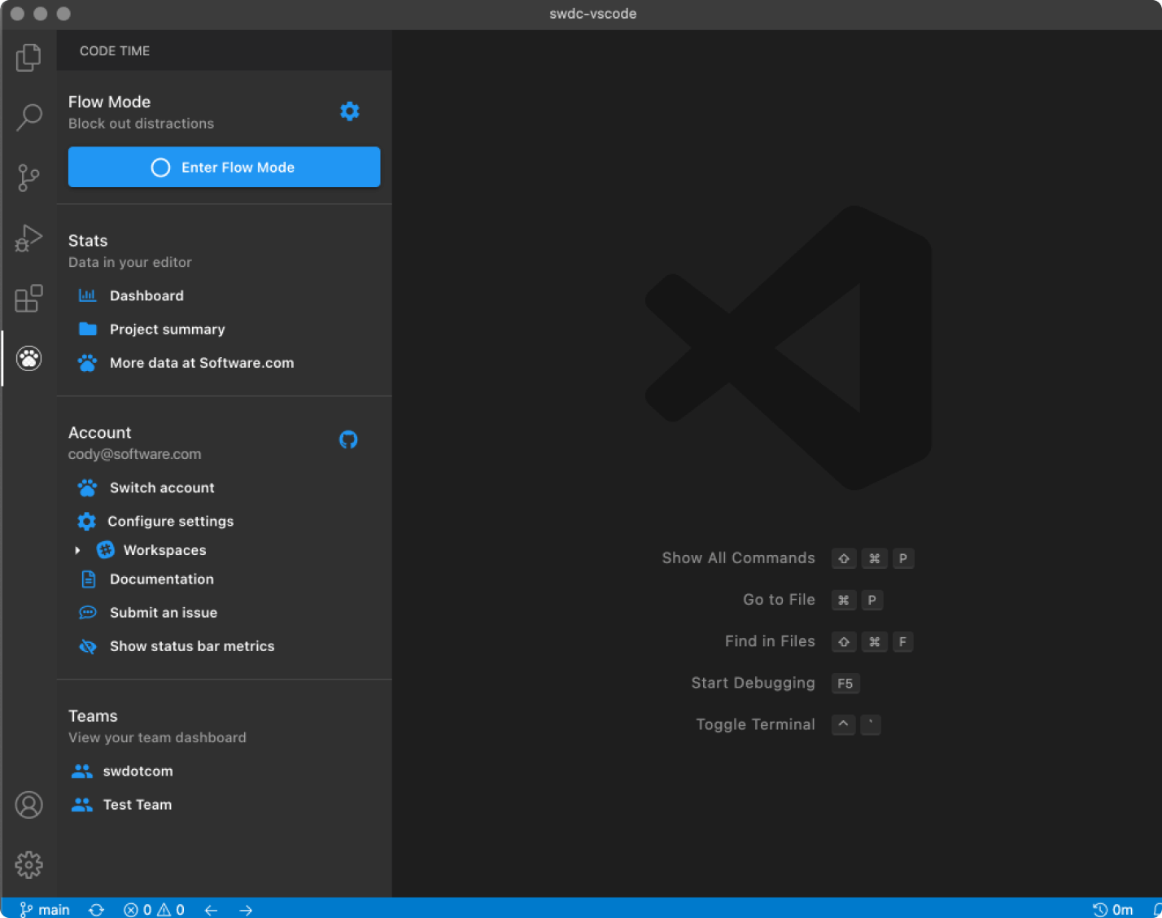Select Submit an issue
The width and height of the screenshot is (1162, 918).
click(x=164, y=613)
